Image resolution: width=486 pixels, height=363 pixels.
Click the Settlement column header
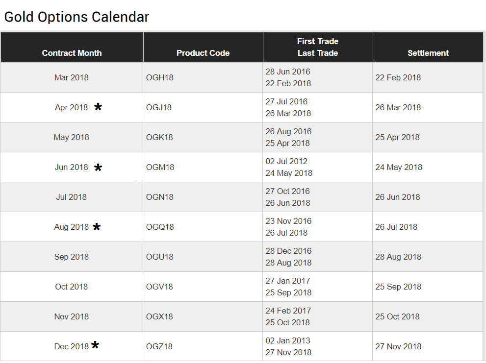point(428,53)
